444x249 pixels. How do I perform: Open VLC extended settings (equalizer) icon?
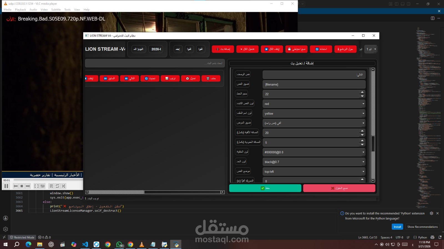tap(42, 186)
